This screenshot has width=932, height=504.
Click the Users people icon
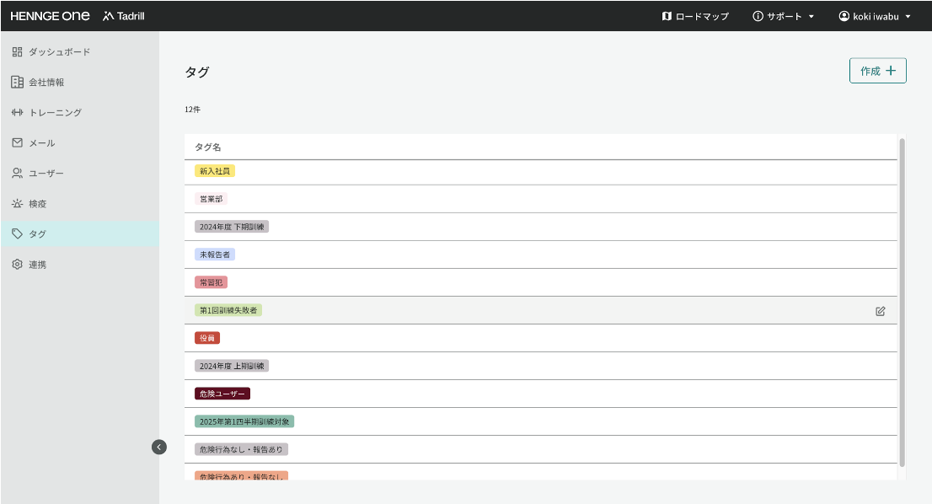pos(17,174)
